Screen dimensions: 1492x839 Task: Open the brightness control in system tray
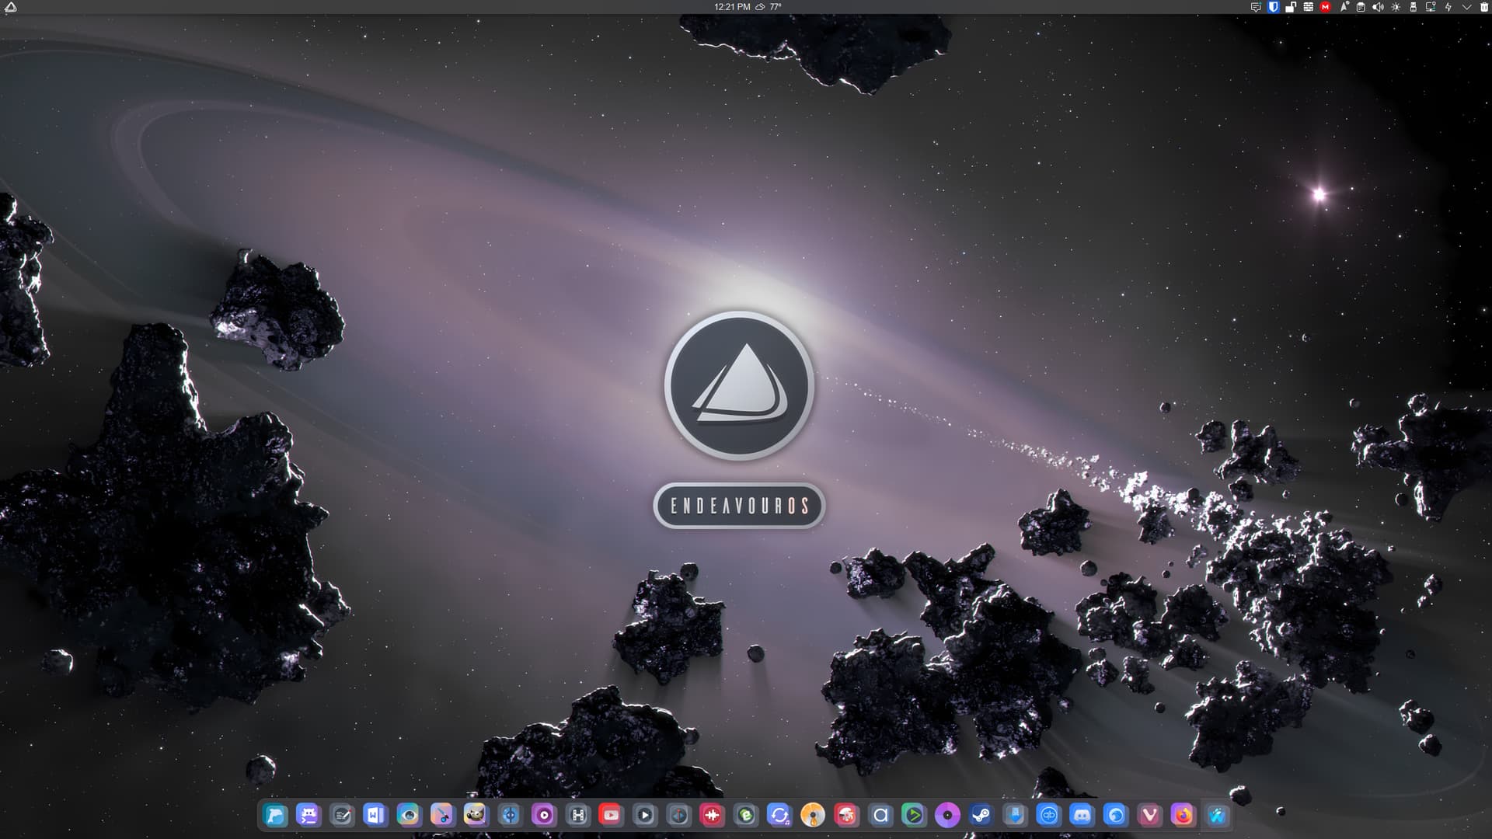tap(1396, 7)
